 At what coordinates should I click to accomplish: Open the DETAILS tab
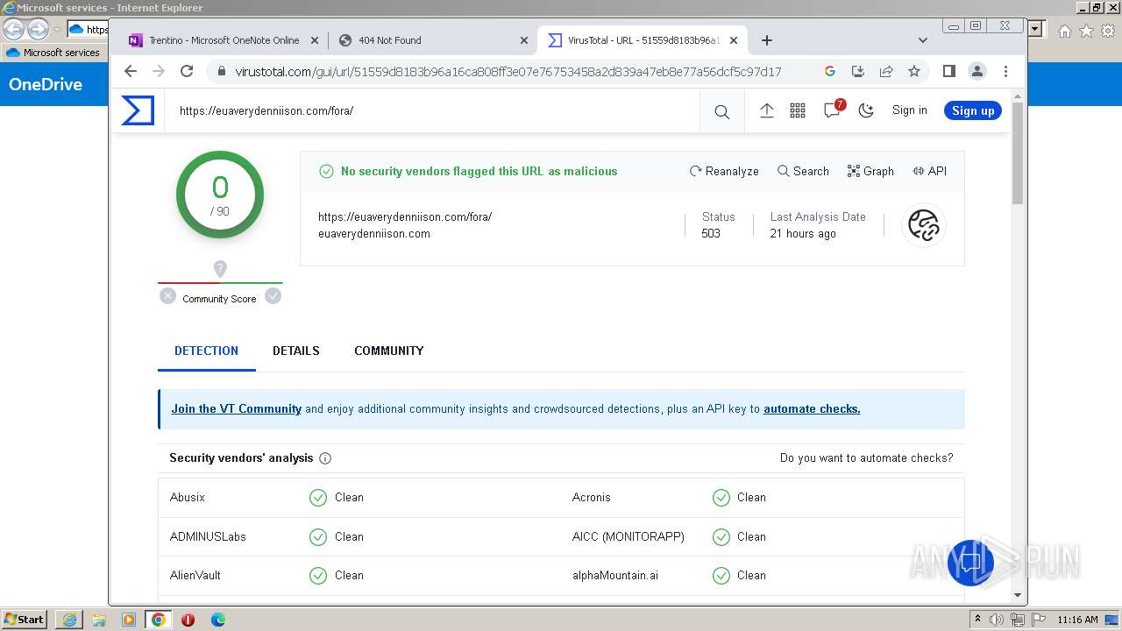point(296,351)
